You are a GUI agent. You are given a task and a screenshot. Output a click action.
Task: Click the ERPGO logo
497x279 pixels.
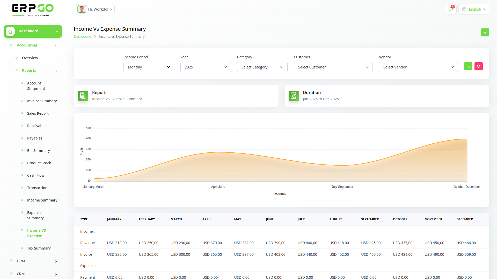point(33,10)
